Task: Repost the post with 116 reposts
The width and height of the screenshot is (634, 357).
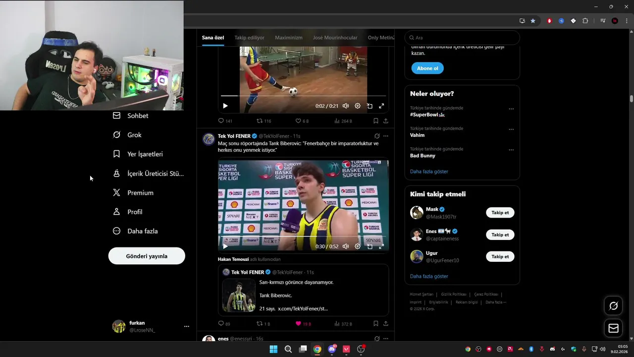Action: [x=264, y=121]
